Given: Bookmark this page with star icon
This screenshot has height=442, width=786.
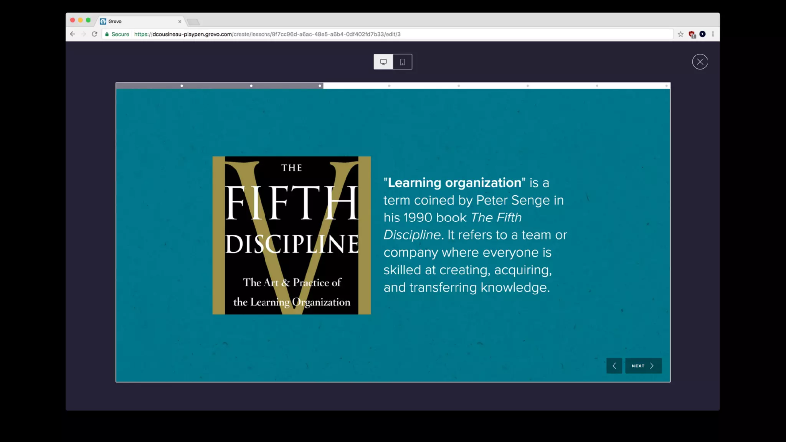Looking at the screenshot, I should (x=680, y=34).
